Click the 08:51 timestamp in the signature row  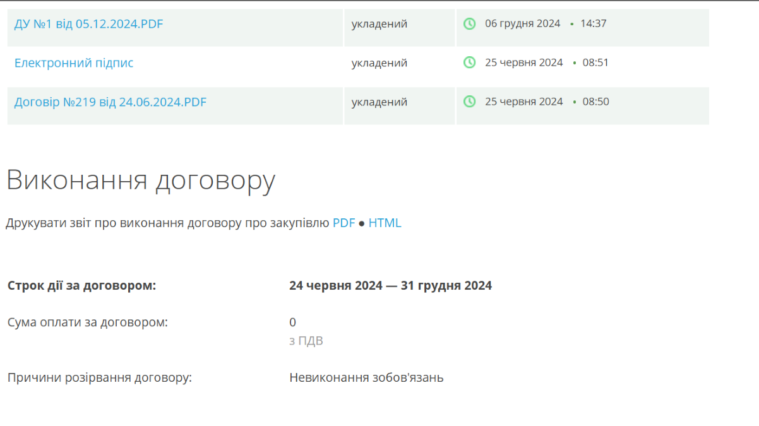point(595,62)
